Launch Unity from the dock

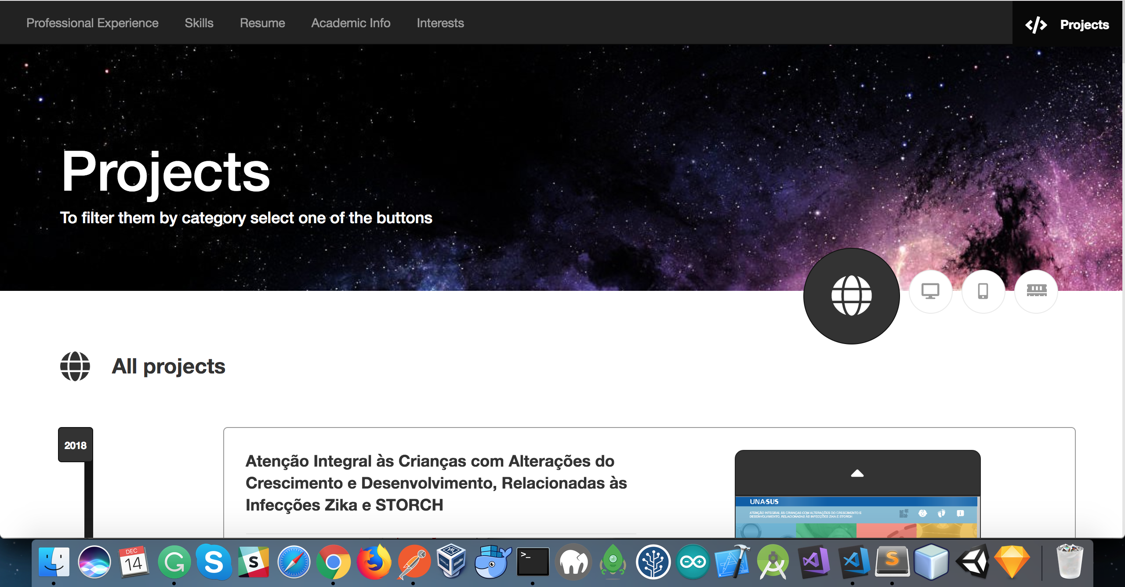click(973, 562)
